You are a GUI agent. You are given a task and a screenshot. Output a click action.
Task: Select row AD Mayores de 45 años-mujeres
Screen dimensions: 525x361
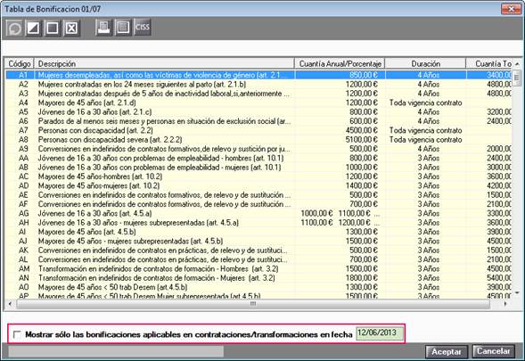coord(258,185)
